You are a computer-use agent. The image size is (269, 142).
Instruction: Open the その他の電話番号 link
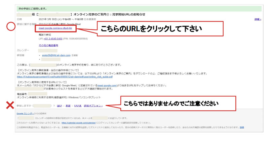48,45
